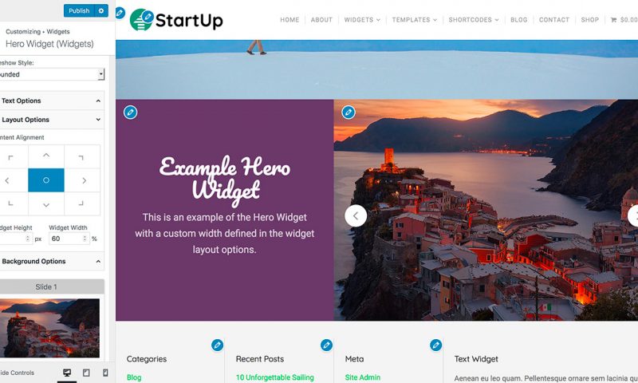Click the Publish button
Viewport: 638px width, 383px height.
click(79, 10)
